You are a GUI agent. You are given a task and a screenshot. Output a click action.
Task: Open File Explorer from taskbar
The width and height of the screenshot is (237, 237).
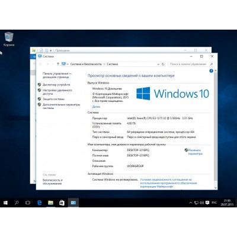[50, 203]
